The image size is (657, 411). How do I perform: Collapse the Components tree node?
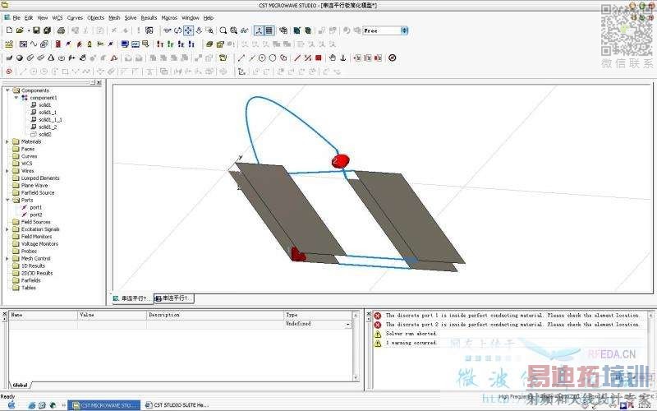pyautogui.click(x=7, y=90)
